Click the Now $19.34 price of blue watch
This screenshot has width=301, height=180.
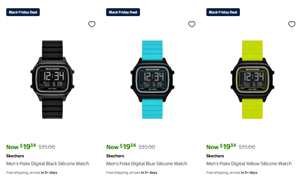point(121,146)
